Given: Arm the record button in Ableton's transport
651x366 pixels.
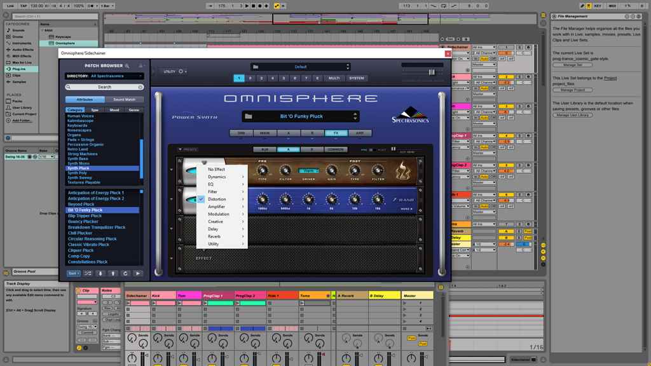Looking at the screenshot, I should [x=260, y=6].
